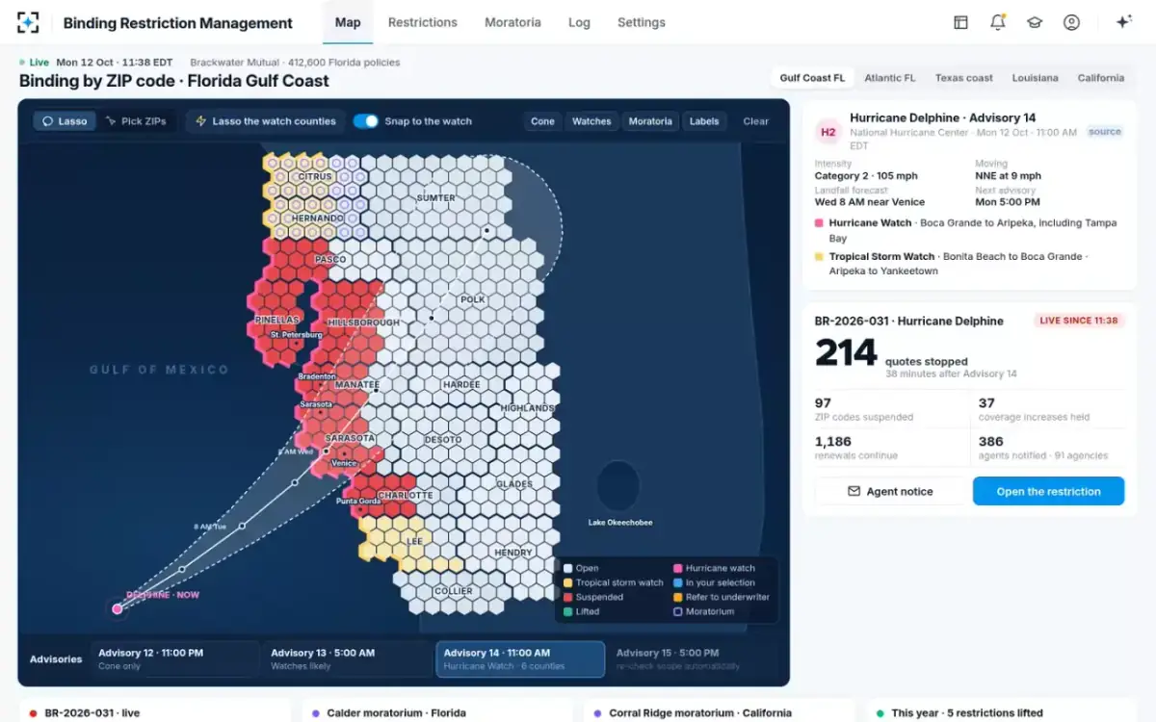Click the COLLIER county label
This screenshot has width=1156, height=722.
point(454,591)
